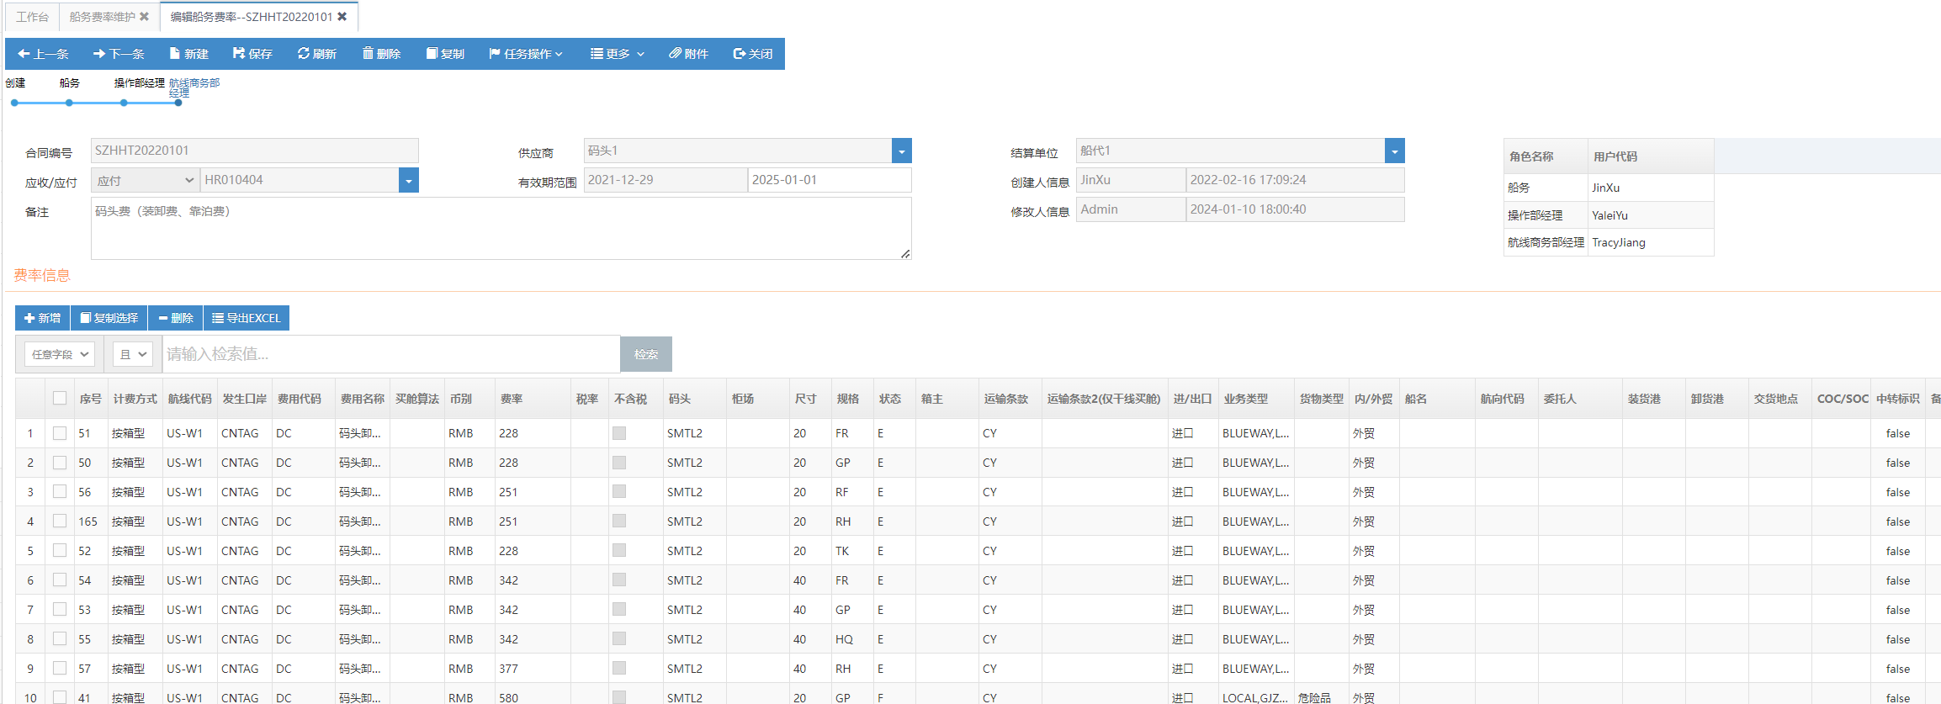
Task: Open the 任务操作 dropdown menu
Action: tap(526, 54)
